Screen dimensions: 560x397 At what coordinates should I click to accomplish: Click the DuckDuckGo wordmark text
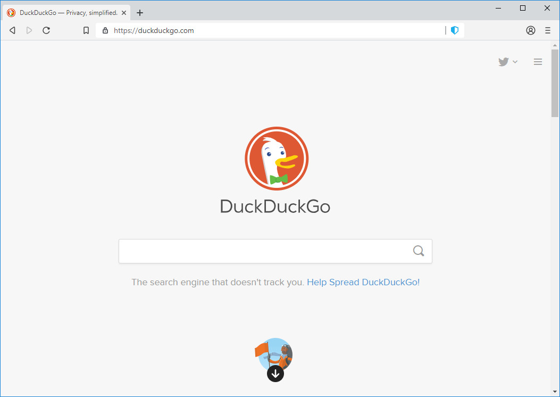point(275,206)
